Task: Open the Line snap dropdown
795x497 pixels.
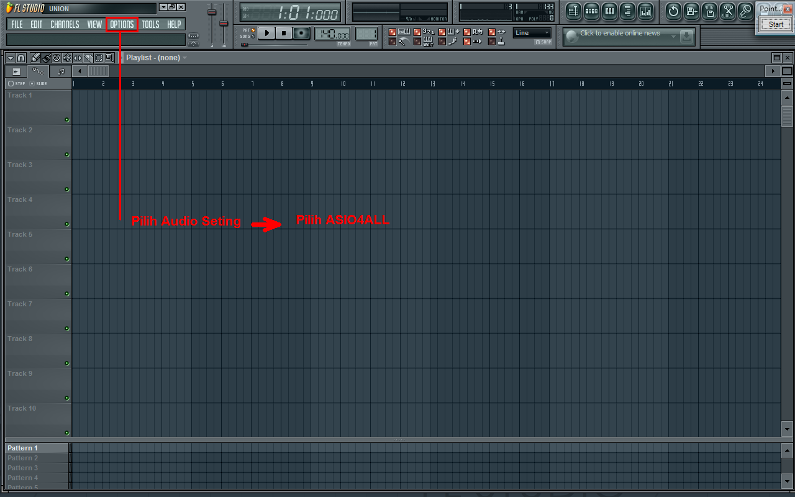Action: 533,32
